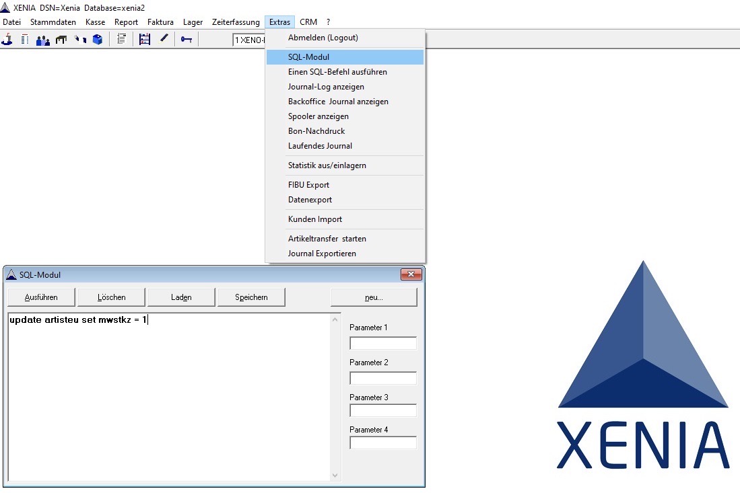
Task: Click the SQL text area scroll-up arrow
Action: (x=335, y=319)
